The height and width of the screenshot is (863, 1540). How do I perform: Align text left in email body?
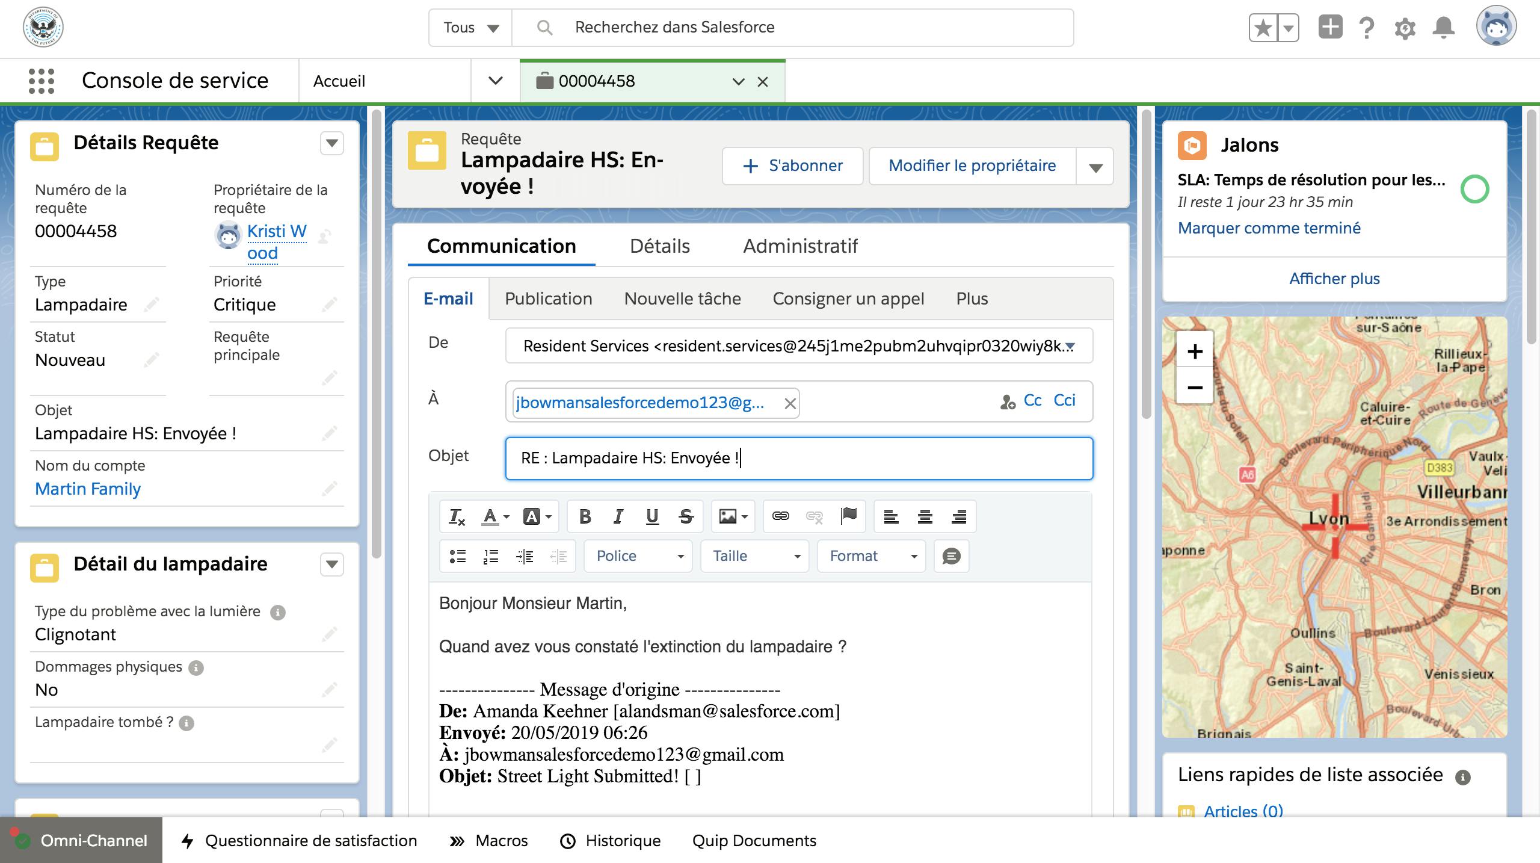click(x=892, y=516)
